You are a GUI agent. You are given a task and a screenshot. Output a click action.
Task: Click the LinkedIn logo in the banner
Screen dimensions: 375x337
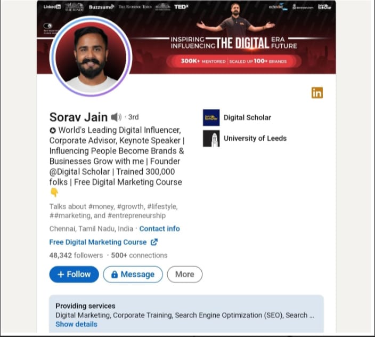[x=52, y=7]
